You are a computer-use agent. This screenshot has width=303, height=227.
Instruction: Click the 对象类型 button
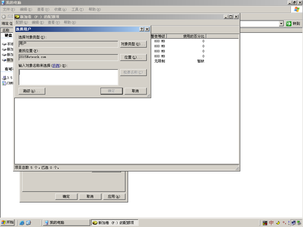(x=133, y=44)
